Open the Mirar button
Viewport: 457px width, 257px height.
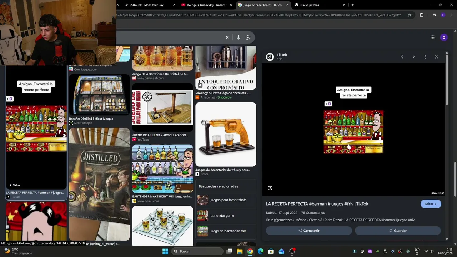pyautogui.click(x=431, y=204)
